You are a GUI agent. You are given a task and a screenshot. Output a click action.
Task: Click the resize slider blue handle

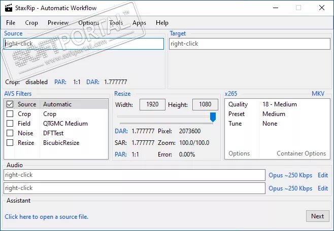(x=213, y=117)
